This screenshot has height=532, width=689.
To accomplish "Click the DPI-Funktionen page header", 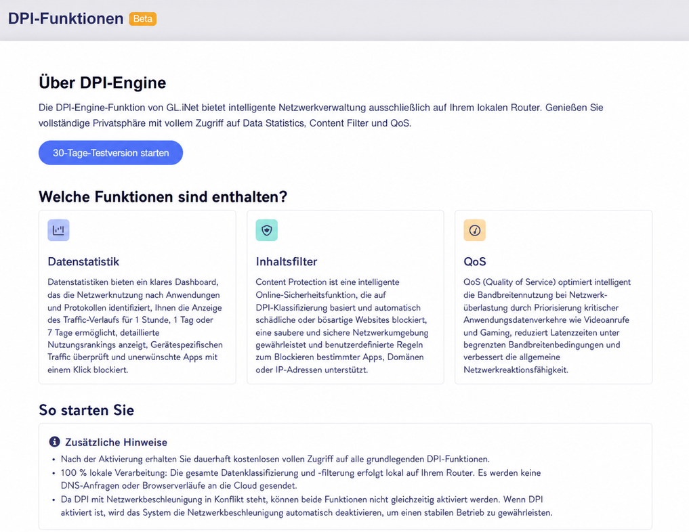I will pyautogui.click(x=66, y=18).
